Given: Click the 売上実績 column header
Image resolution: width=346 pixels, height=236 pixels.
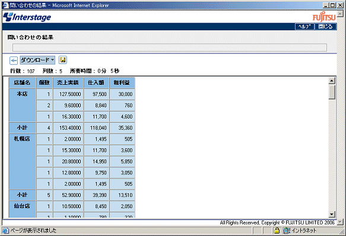Looking at the screenshot, I should tap(68, 82).
